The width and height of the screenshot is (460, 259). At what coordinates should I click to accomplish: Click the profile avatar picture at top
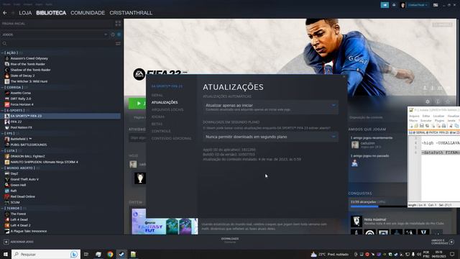click(x=402, y=5)
